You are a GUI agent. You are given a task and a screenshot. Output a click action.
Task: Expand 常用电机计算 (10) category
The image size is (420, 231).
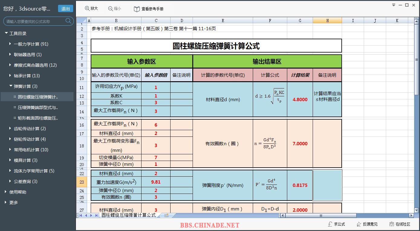(x=11, y=149)
